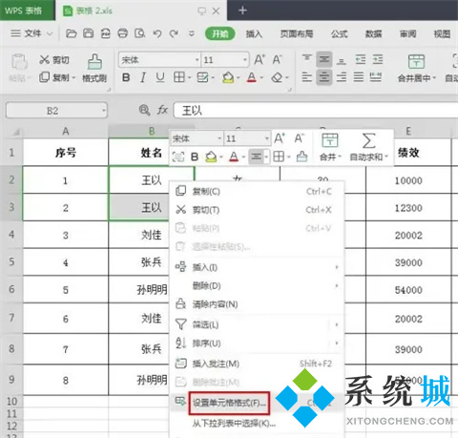Click the increase indent icon

pos(378,59)
